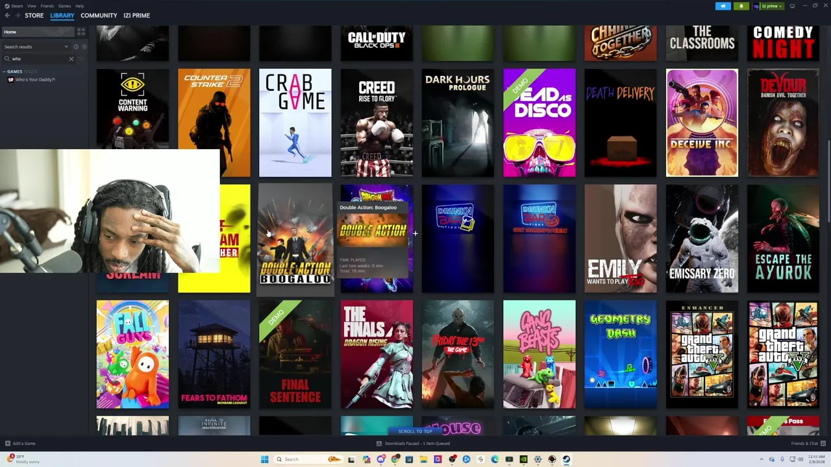Open Drunkn Bar Fight tile
This screenshot has width=831, height=467.
tap(458, 238)
